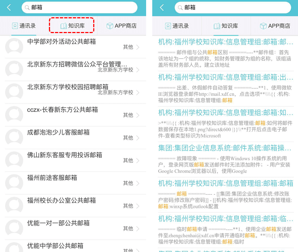Open chevron next to 成都泡泡少儿客服邮箱
298x252 pixels.
pyautogui.click(x=138, y=138)
